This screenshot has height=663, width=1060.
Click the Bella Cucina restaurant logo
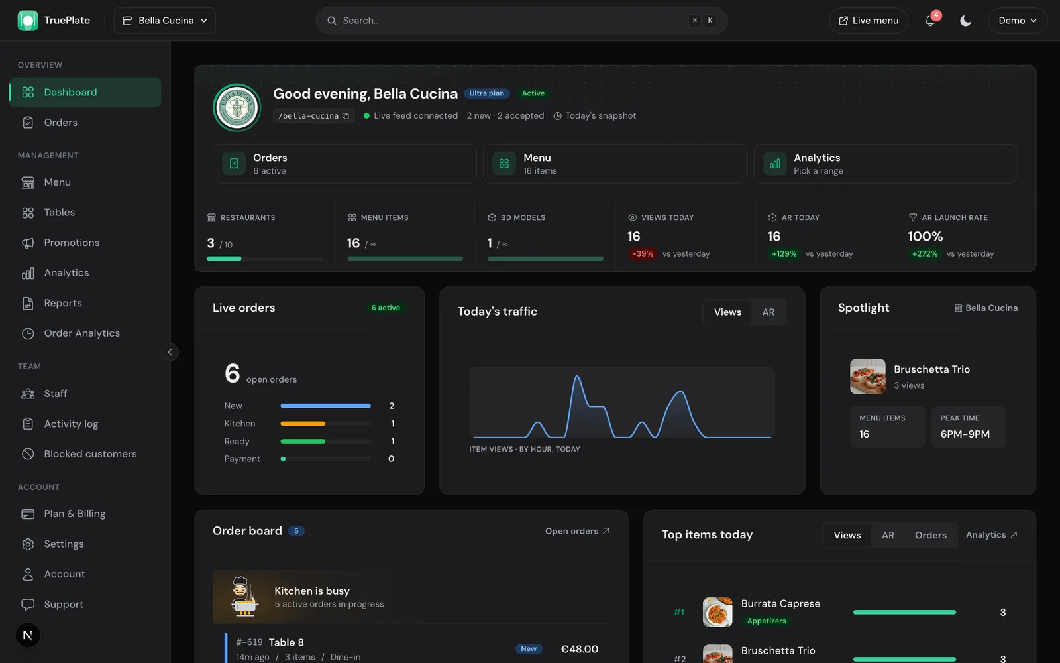tap(237, 107)
